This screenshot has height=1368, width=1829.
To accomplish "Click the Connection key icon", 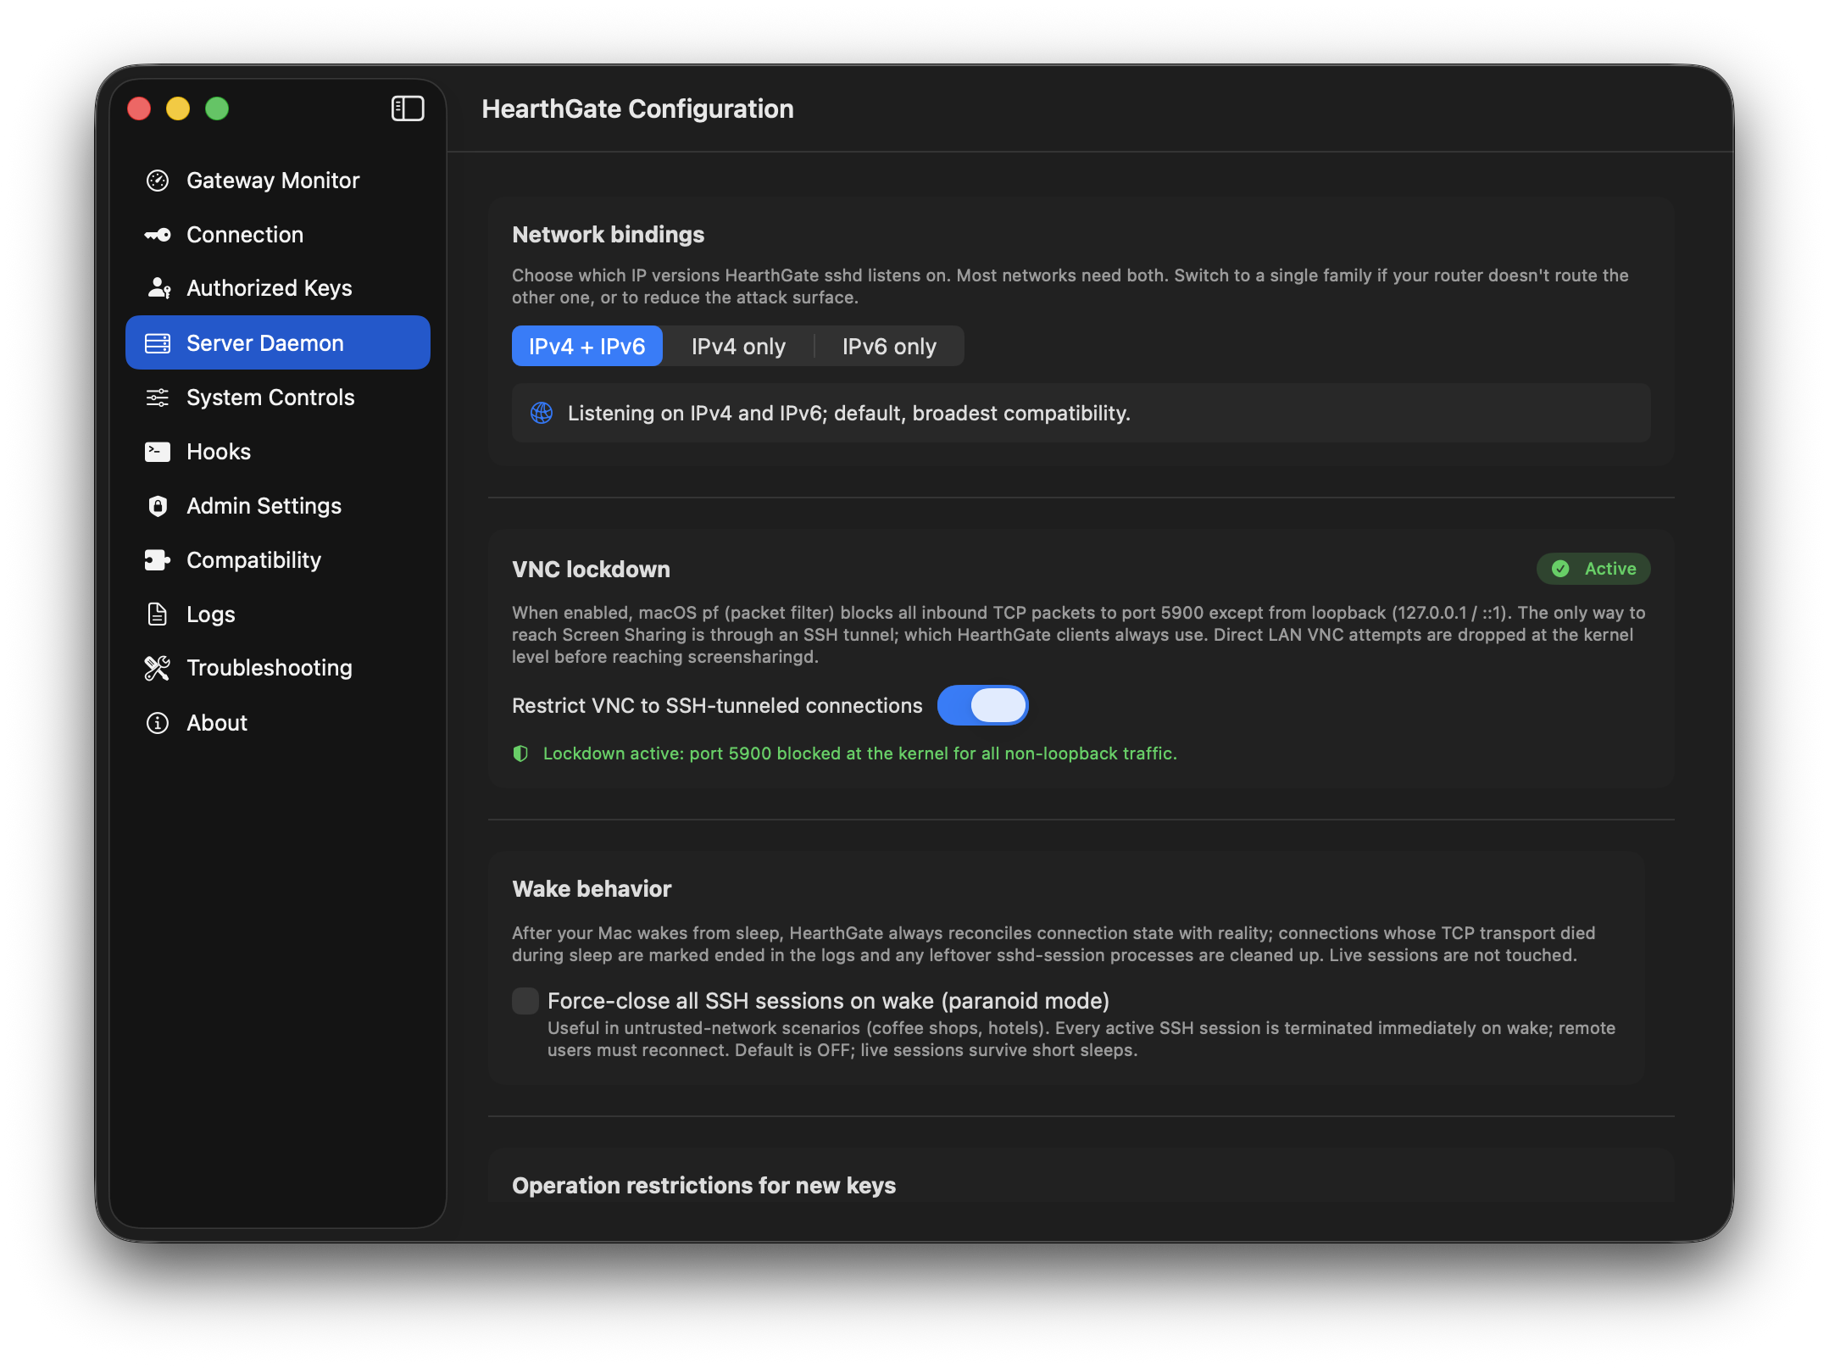I will tap(158, 235).
